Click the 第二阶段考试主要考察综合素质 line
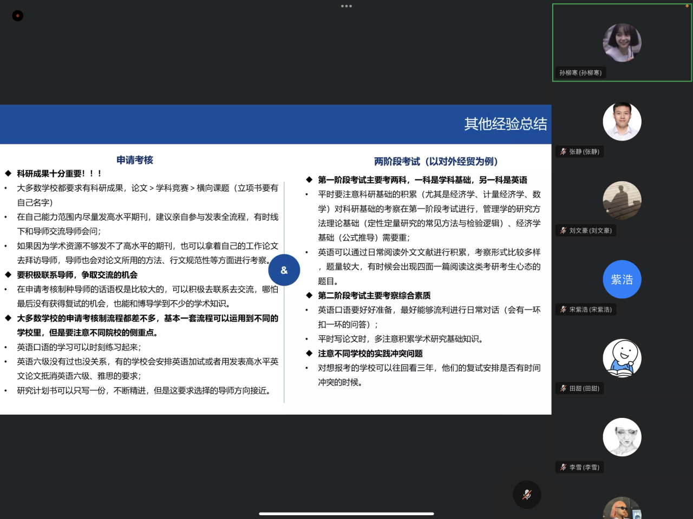693x519 pixels. point(374,295)
